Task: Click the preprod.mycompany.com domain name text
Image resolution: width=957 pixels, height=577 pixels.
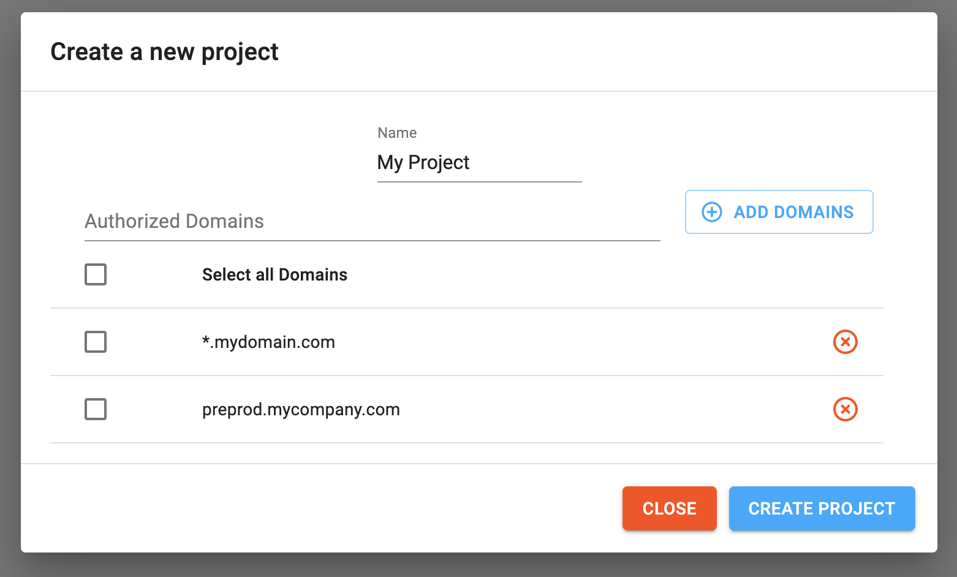Action: [x=301, y=409]
